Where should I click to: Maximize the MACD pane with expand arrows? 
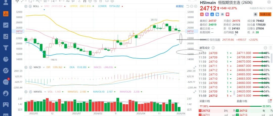coord(195,67)
